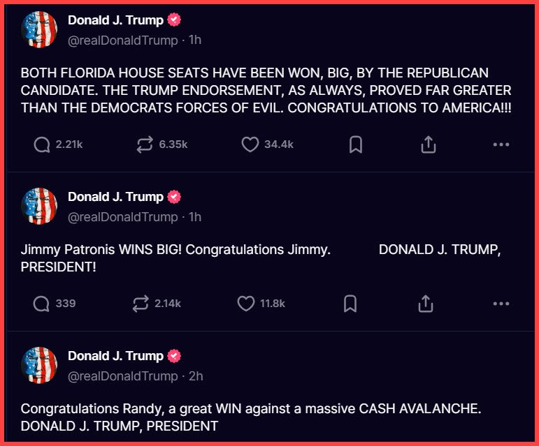Reply to the Jimmy Patronis post

[x=42, y=304]
